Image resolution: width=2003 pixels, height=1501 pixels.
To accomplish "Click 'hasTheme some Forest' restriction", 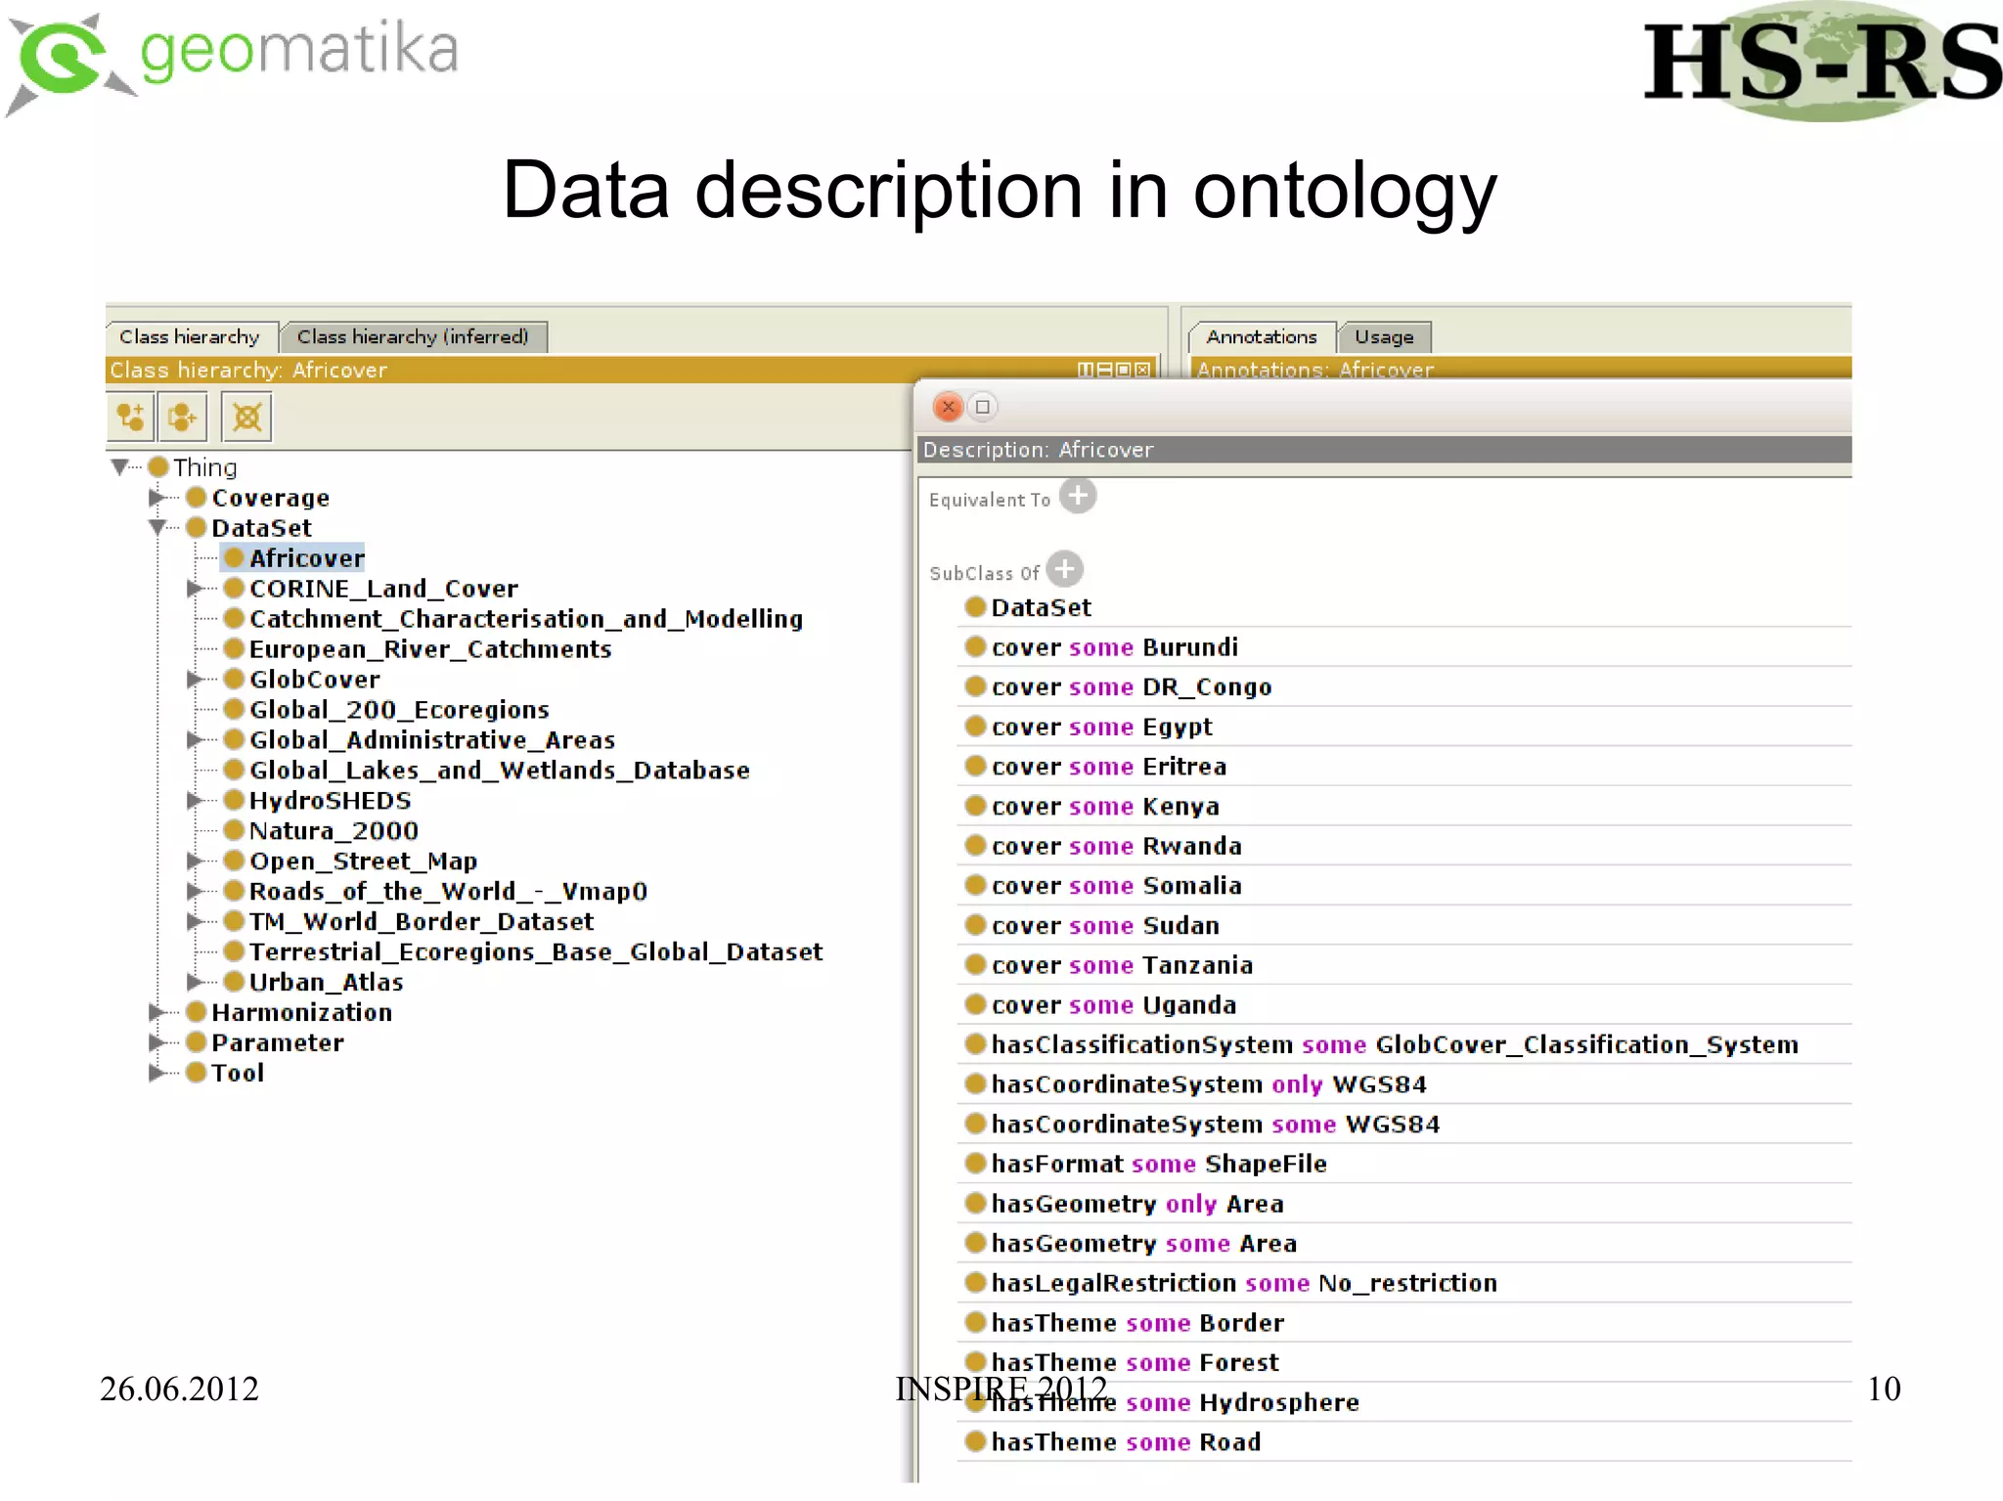I will [x=1404, y=1362].
